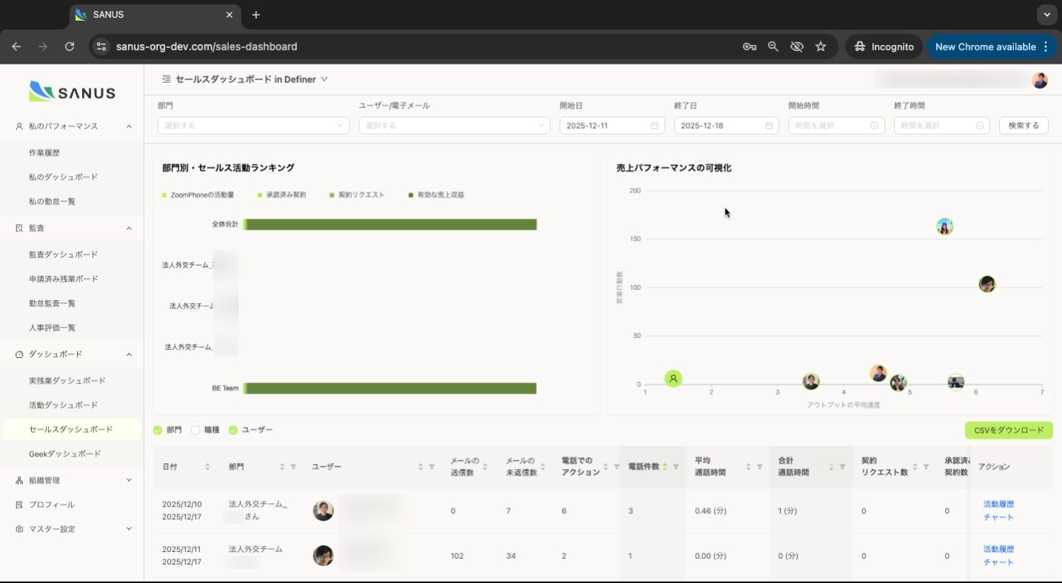Disable the 部門 checkbox above the table

(158, 430)
